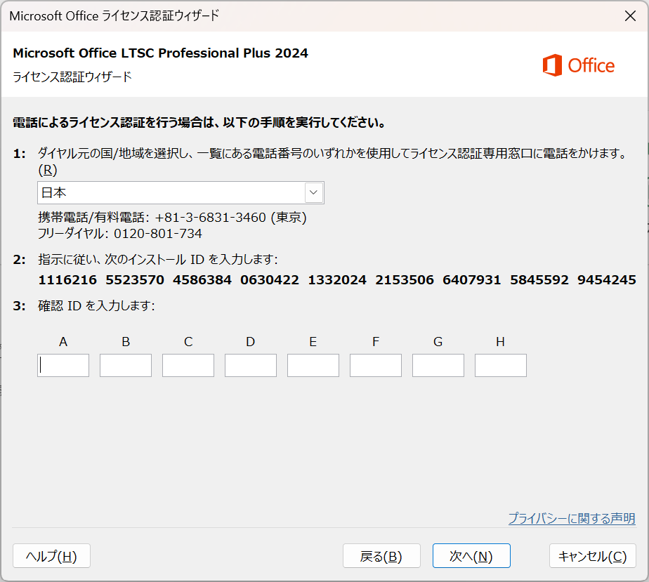Screen dimensions: 649x582
Task: Select the 日本 country combo box
Action: [171, 192]
